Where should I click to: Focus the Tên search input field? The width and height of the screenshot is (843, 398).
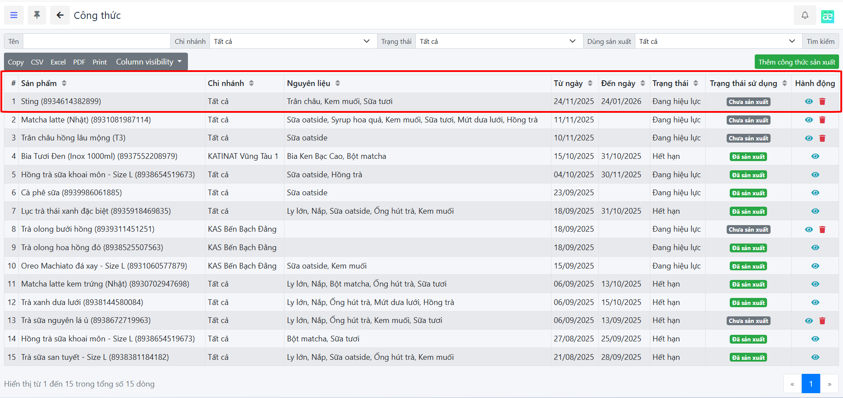point(97,41)
